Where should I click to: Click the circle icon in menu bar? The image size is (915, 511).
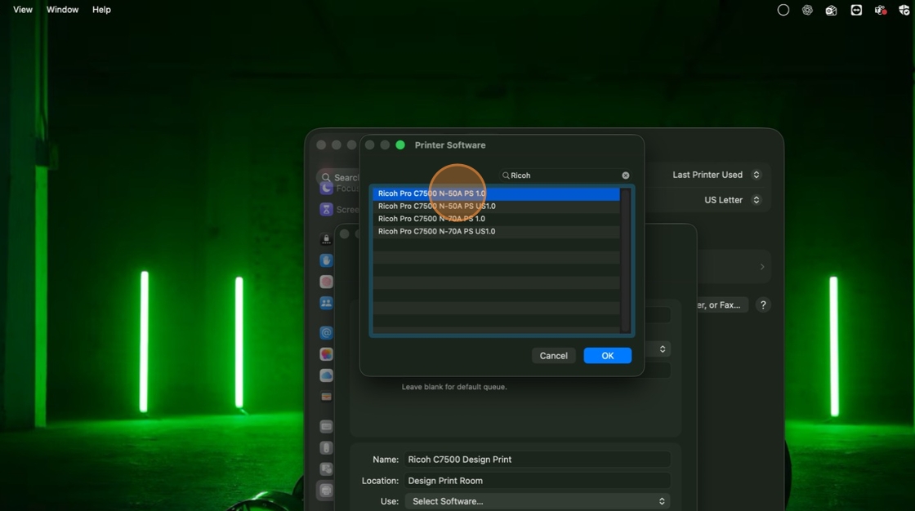point(783,10)
